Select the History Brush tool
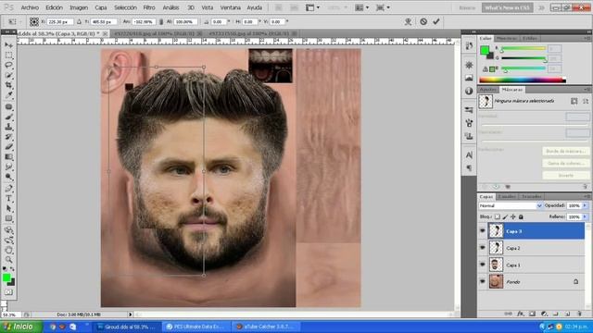 [8, 137]
